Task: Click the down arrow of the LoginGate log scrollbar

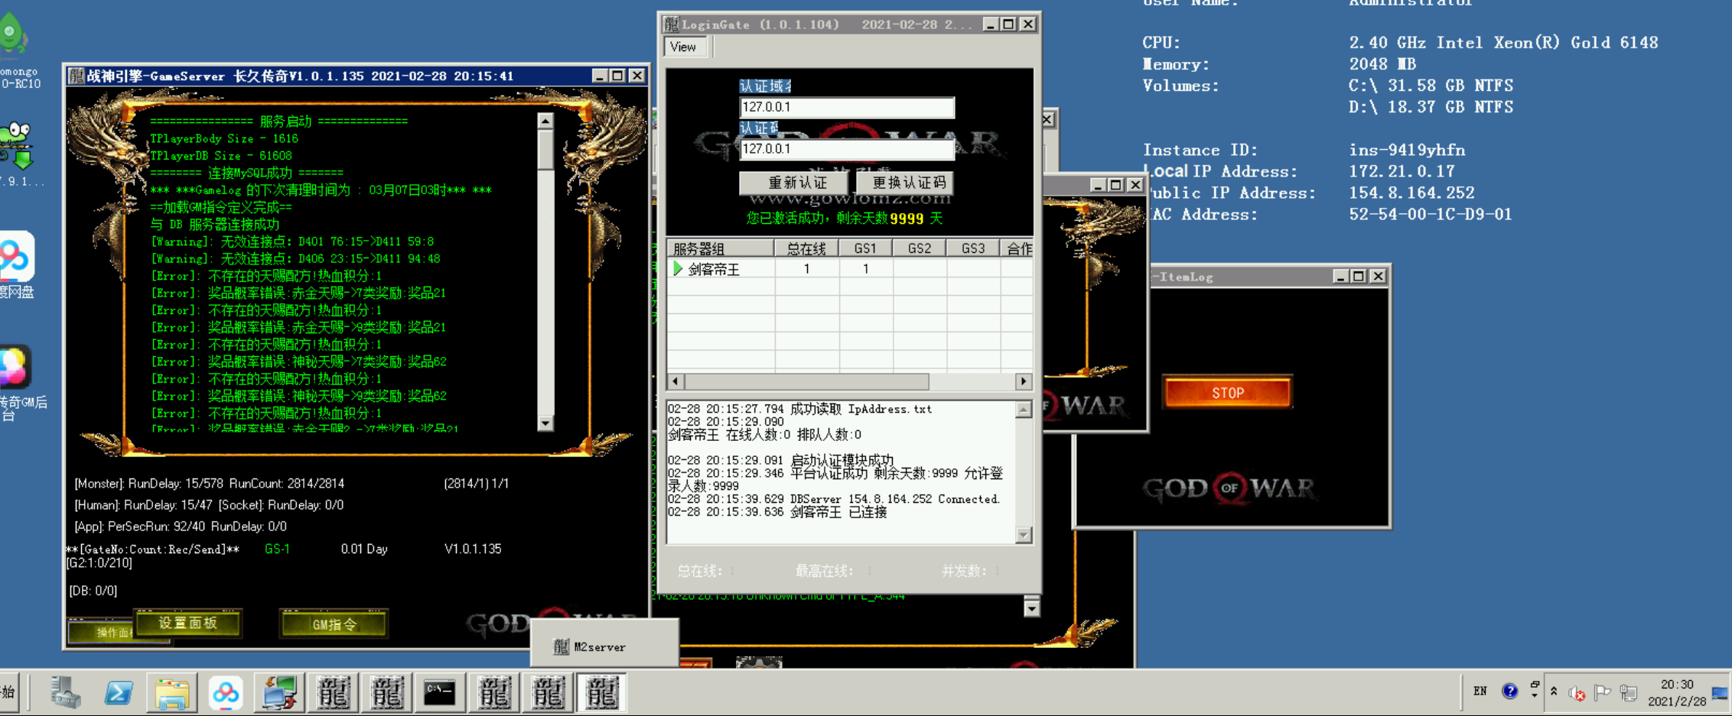Action: 1024,535
